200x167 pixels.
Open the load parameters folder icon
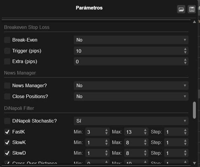pyautogui.click(x=181, y=9)
